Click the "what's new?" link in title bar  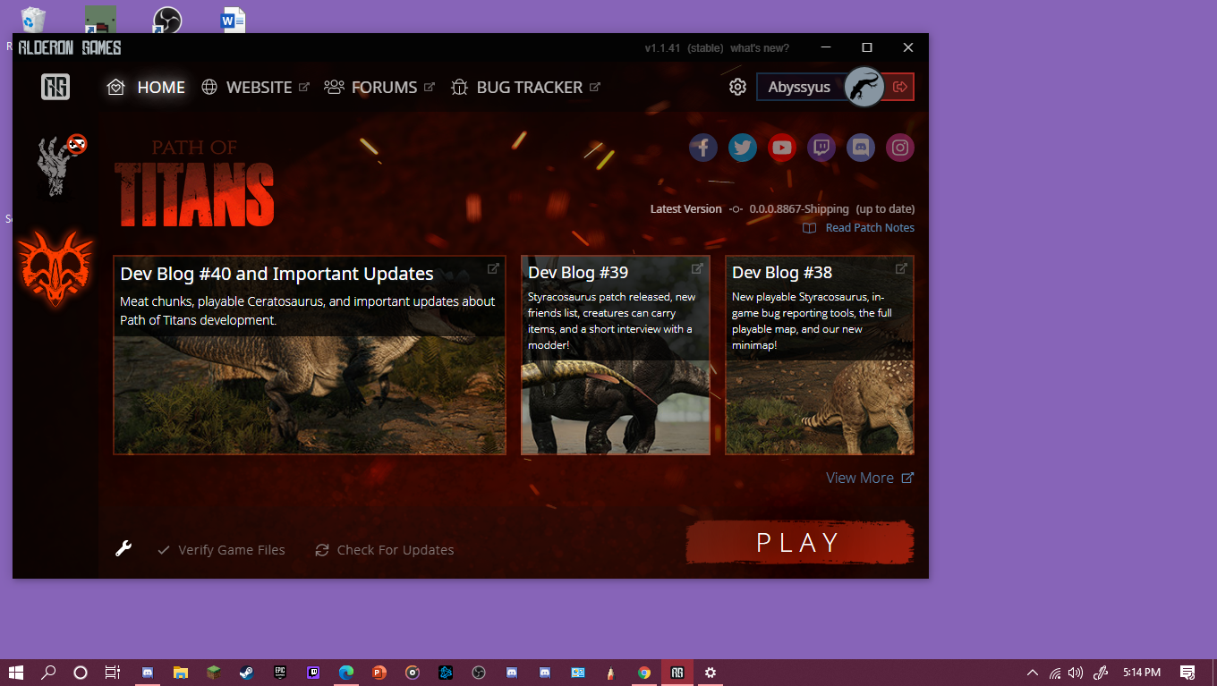[760, 48]
